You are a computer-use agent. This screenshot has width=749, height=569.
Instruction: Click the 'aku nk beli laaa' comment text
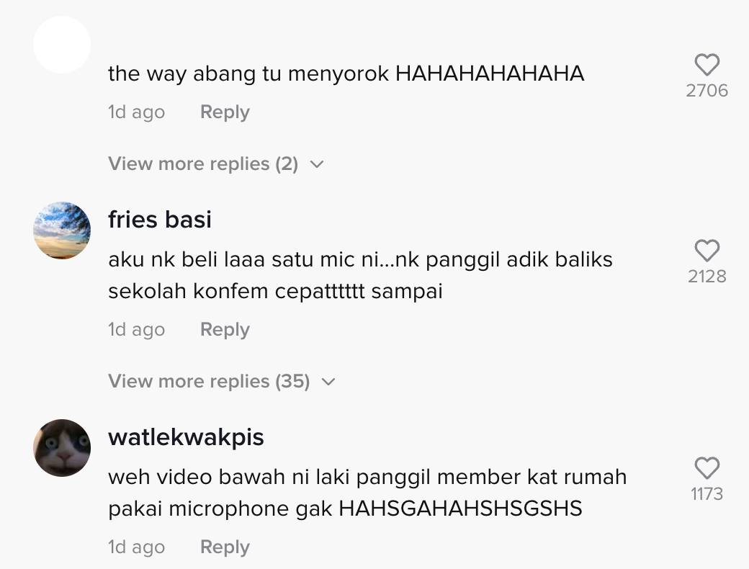[x=360, y=275]
